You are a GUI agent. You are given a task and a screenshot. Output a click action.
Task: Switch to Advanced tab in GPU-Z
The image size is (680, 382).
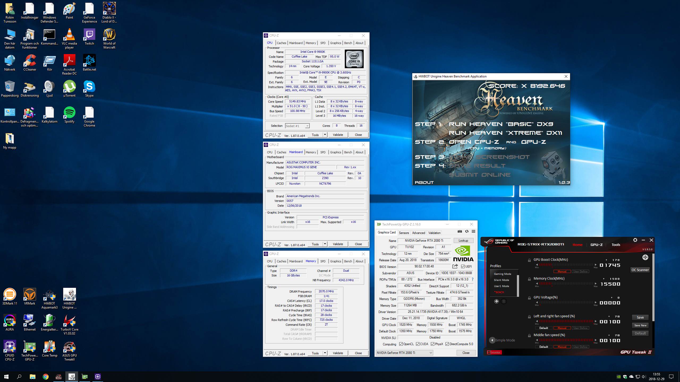point(419,233)
